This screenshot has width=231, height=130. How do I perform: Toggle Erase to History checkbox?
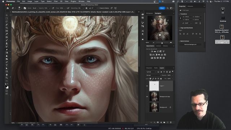point(98,8)
